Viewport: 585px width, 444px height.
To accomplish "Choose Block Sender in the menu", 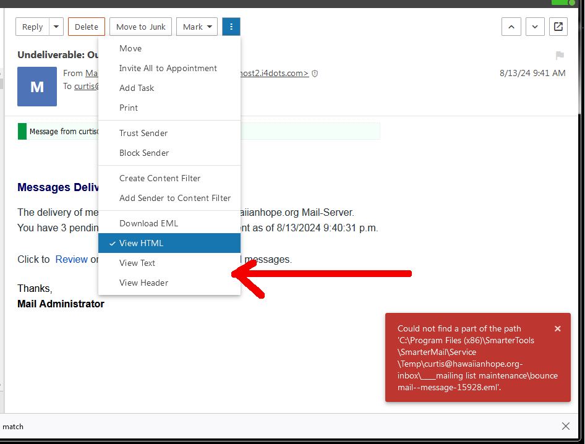I will 144,153.
